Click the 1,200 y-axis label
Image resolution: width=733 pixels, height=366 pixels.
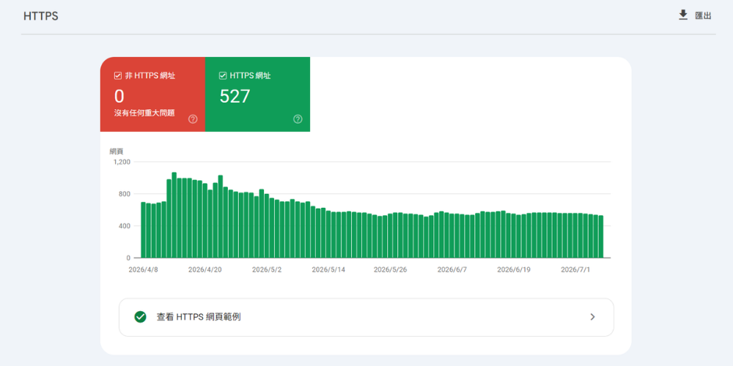tap(122, 162)
